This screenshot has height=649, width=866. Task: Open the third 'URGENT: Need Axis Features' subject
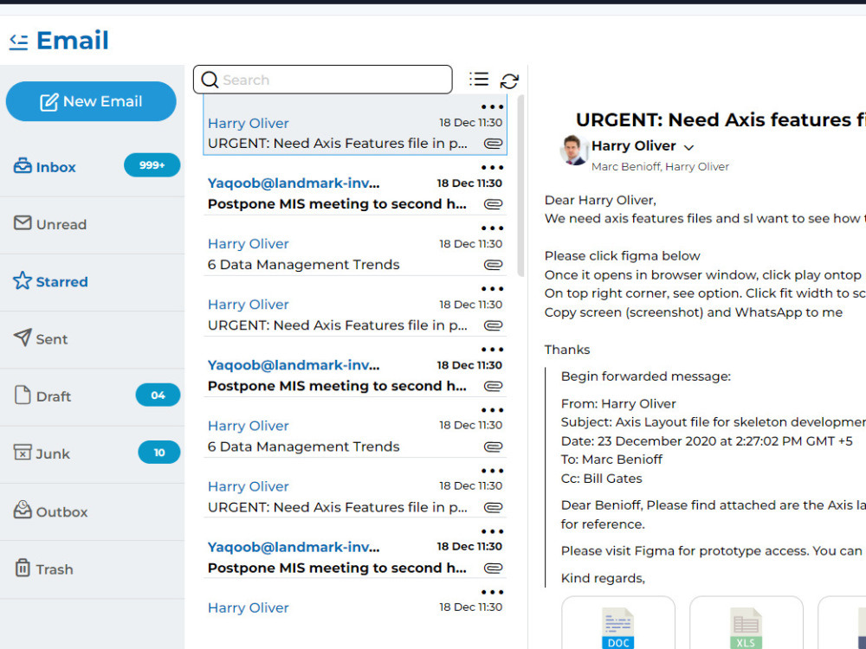pos(338,508)
